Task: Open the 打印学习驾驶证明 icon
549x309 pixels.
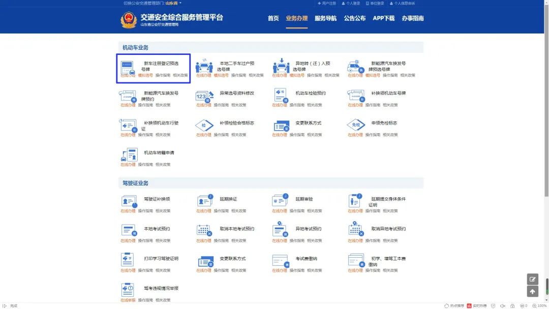Action: pos(127,260)
